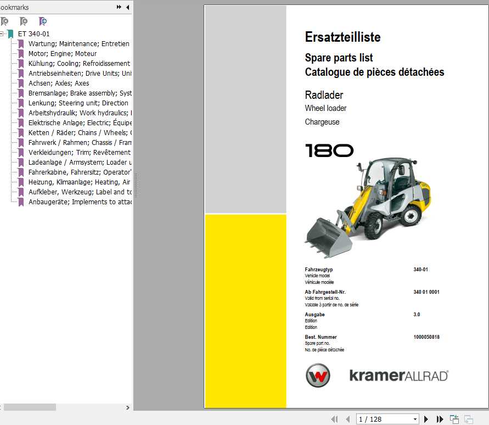The image size is (489, 425).
Task: Open the Antriebseinheiten; Drive Units bookmark
Action: coord(80,74)
